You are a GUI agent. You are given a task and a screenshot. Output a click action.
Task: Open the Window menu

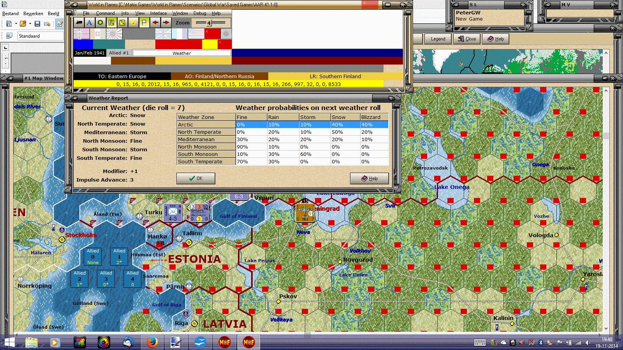tap(180, 13)
